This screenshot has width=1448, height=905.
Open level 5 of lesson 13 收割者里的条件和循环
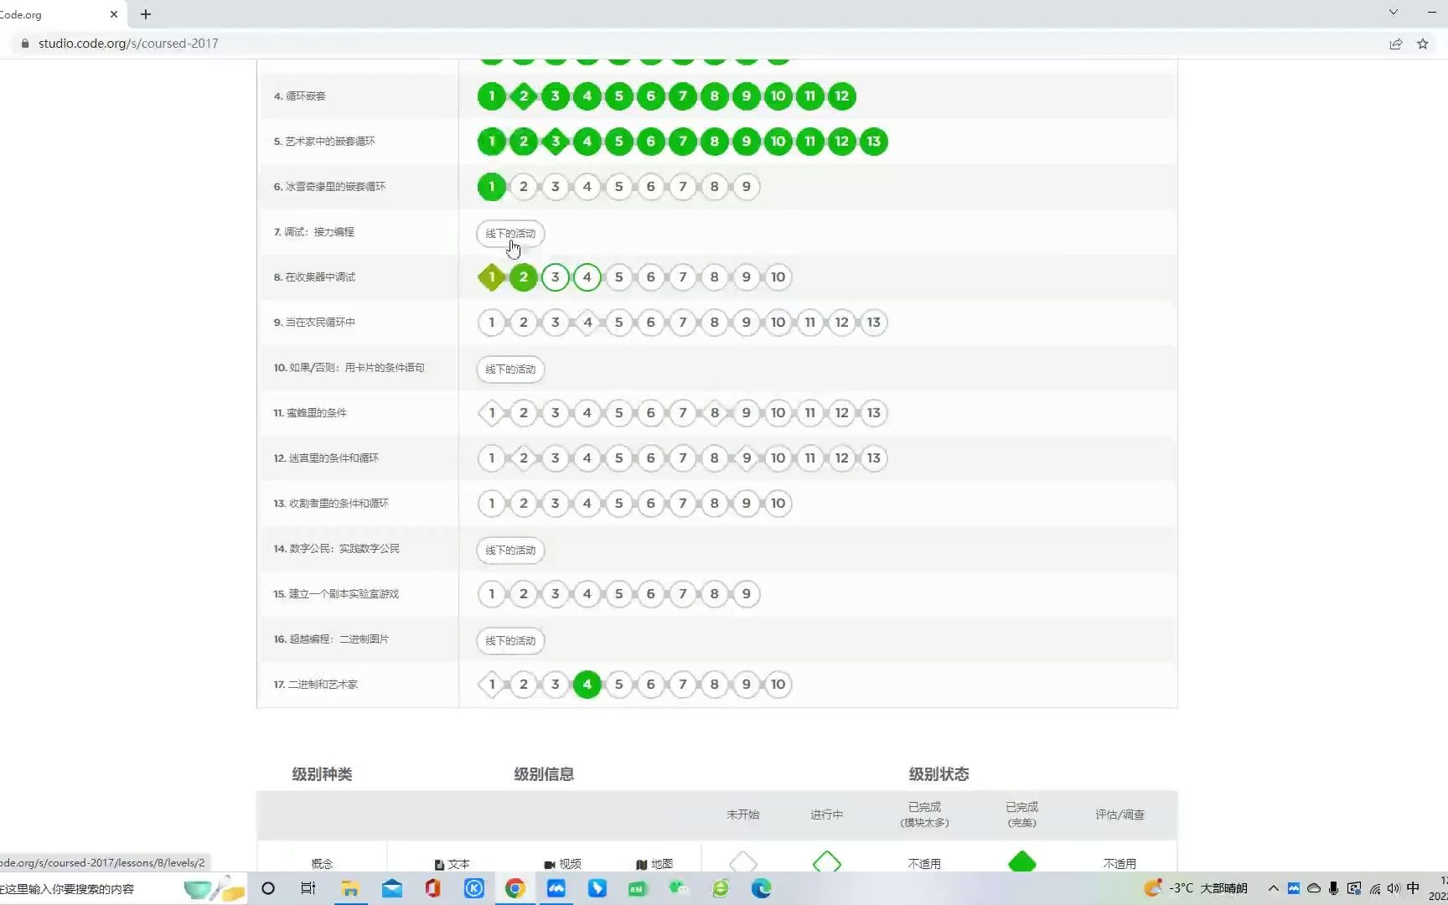click(x=619, y=504)
